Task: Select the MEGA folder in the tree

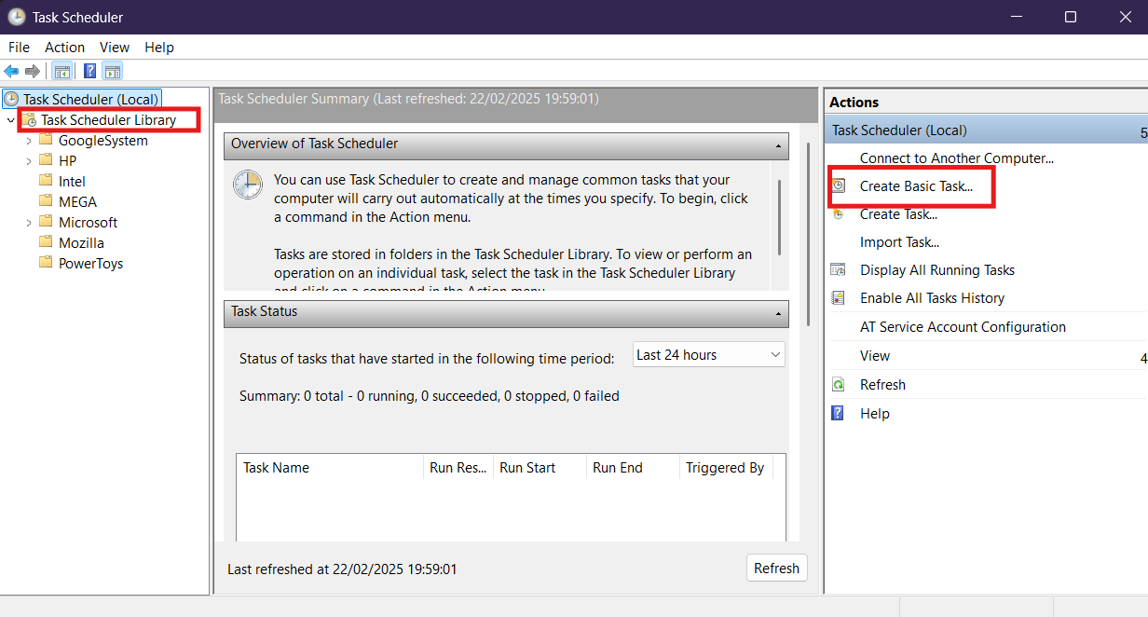Action: (77, 201)
